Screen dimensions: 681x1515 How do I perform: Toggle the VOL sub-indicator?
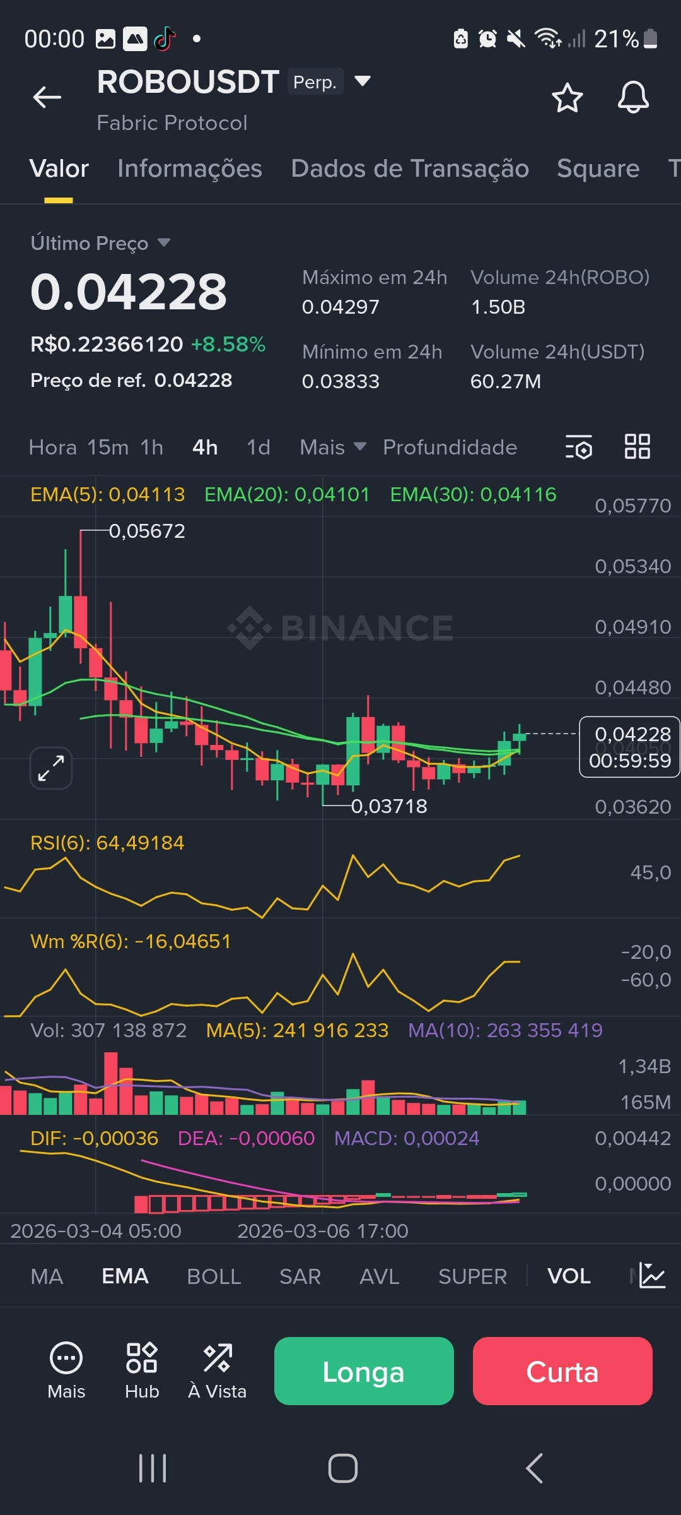[x=569, y=1276]
